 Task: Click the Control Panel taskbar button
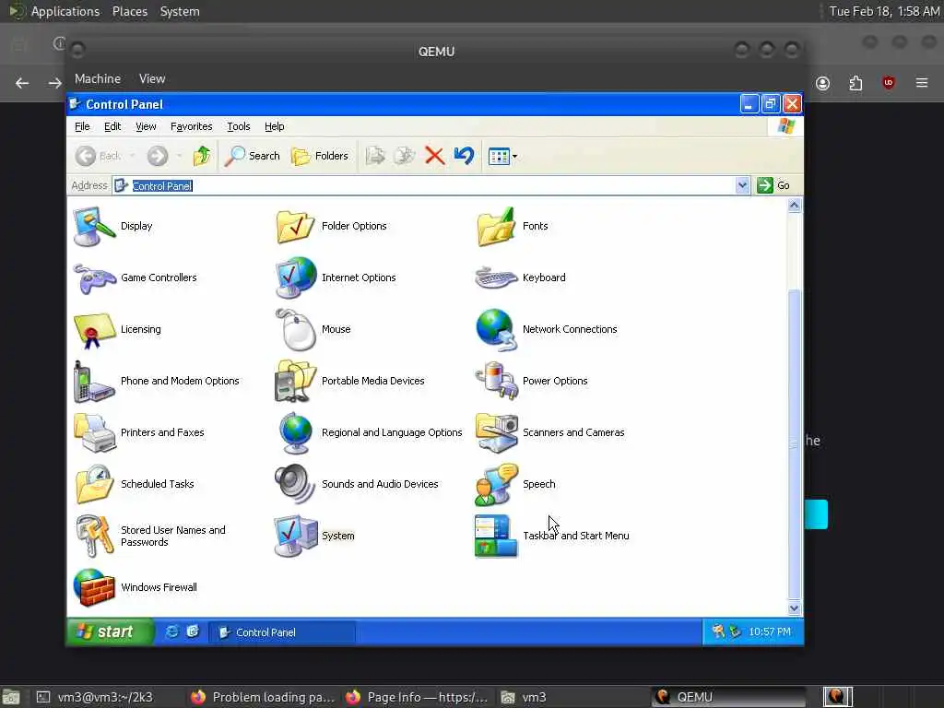[x=282, y=632]
